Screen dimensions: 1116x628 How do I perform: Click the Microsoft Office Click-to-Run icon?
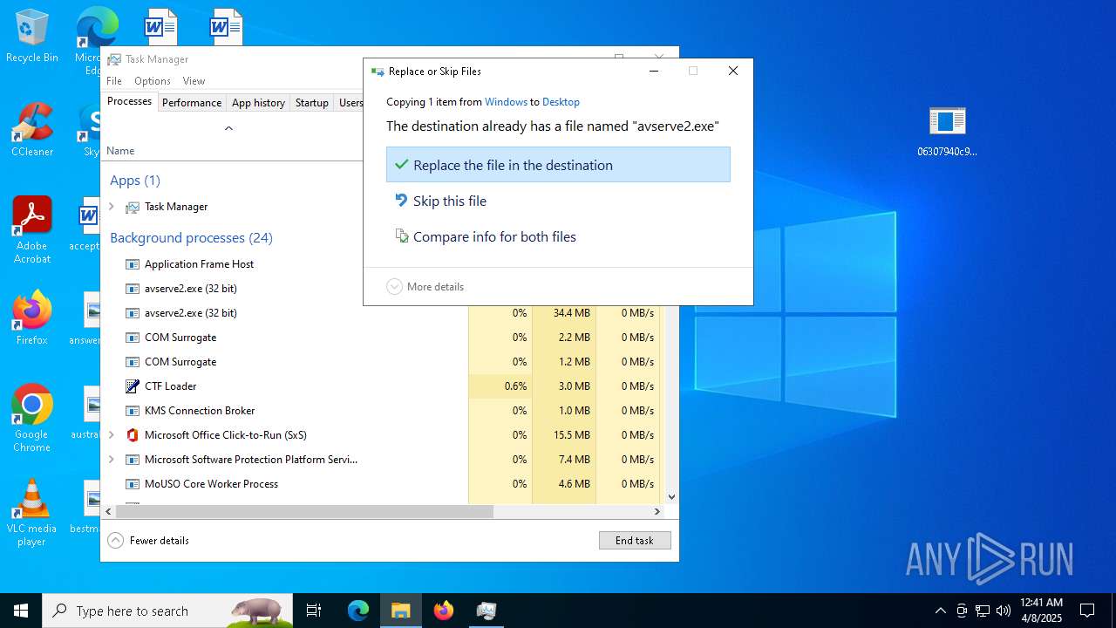pos(133,435)
